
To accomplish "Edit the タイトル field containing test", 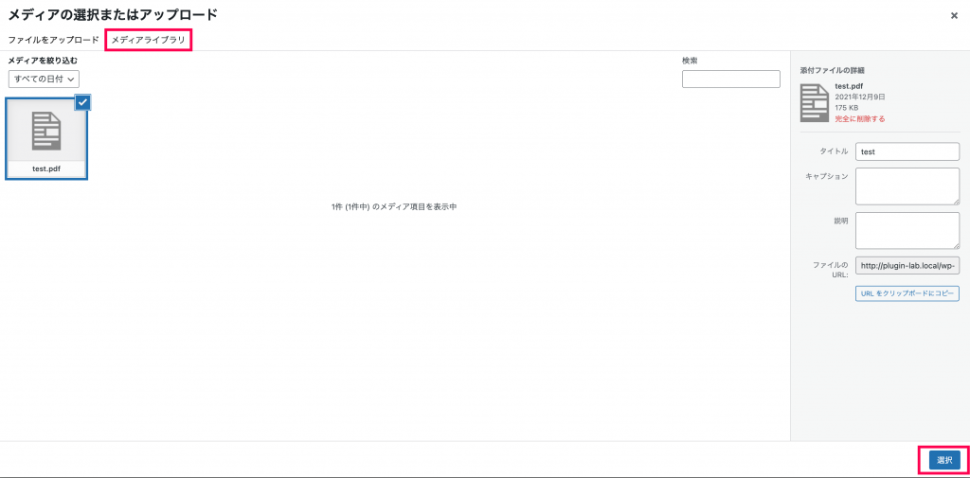I will [x=907, y=151].
